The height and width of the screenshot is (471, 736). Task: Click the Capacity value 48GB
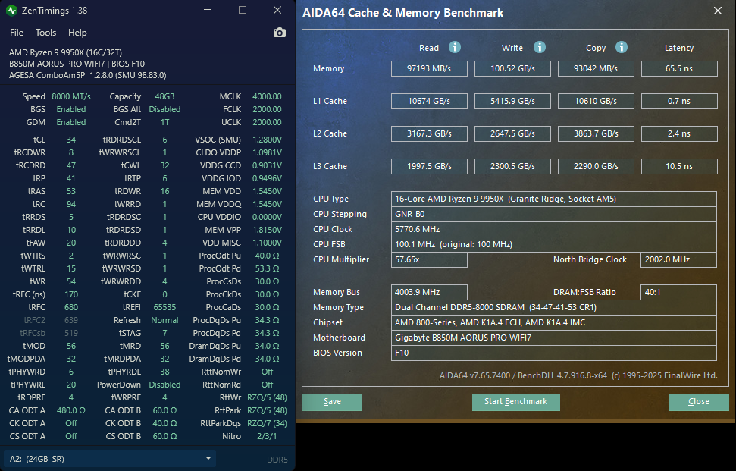click(164, 96)
